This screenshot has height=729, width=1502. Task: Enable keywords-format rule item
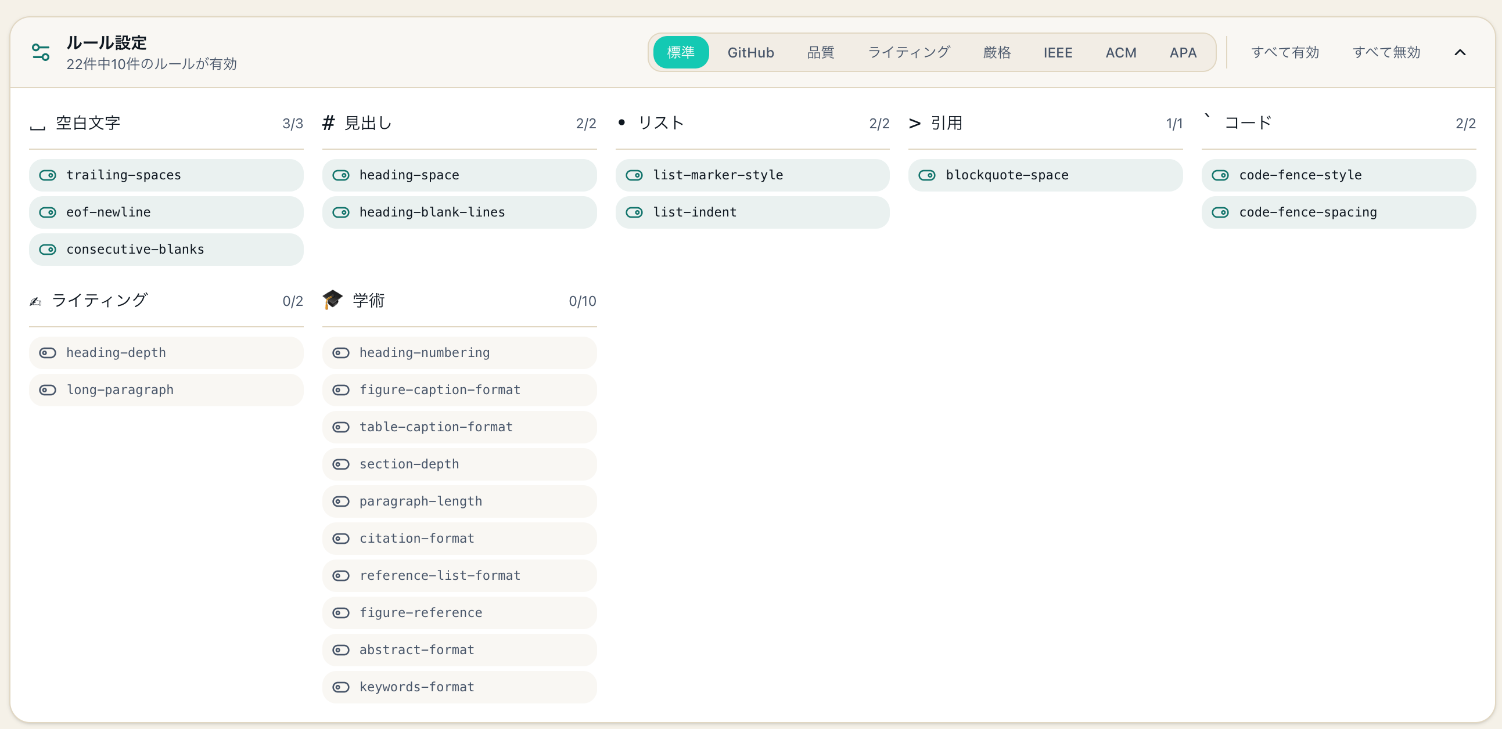[341, 687]
